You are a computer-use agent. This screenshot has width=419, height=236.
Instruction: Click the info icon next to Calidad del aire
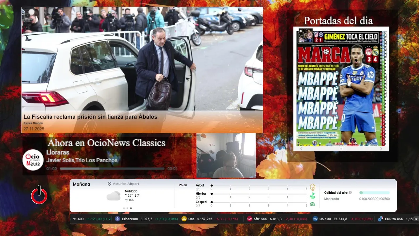pyautogui.click(x=350, y=193)
